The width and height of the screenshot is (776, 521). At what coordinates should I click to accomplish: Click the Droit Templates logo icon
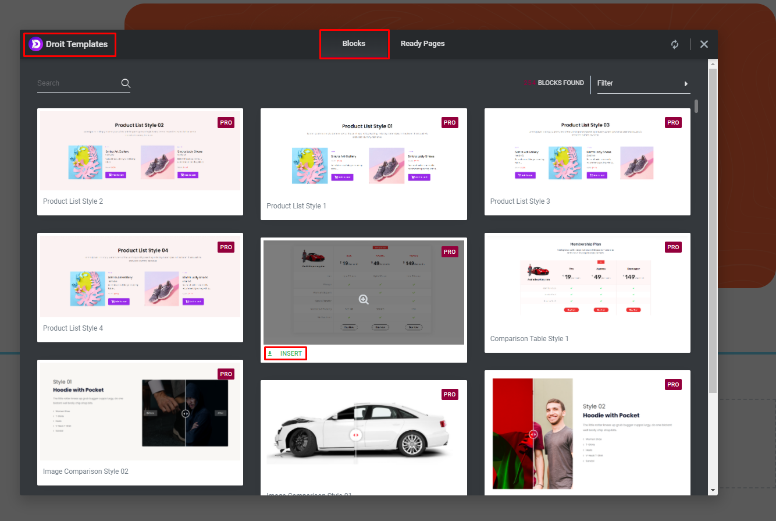[35, 44]
